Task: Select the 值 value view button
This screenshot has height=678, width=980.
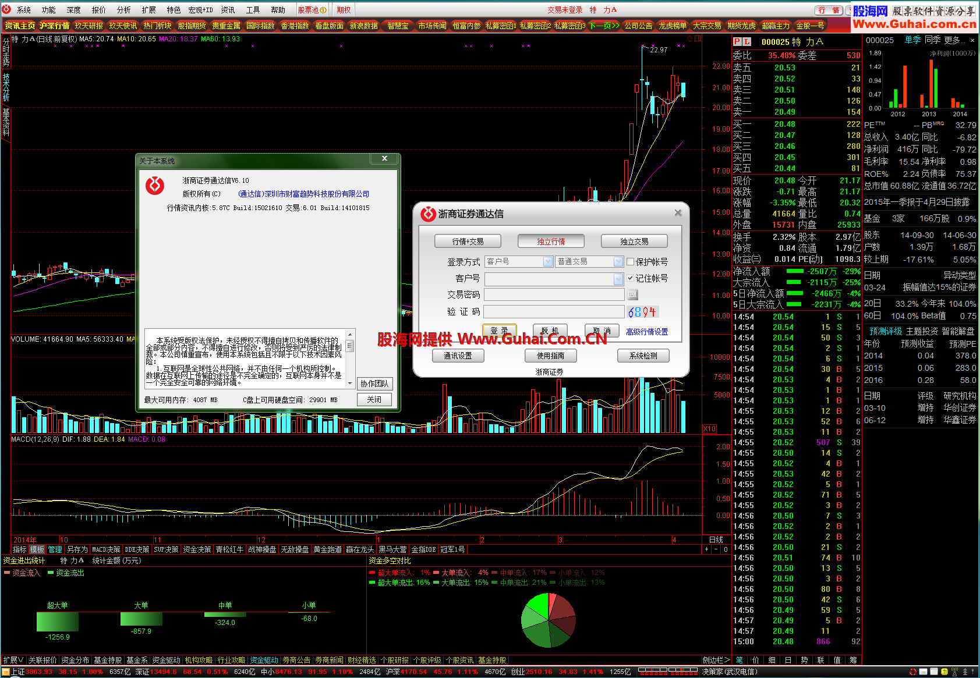Action: point(837,660)
